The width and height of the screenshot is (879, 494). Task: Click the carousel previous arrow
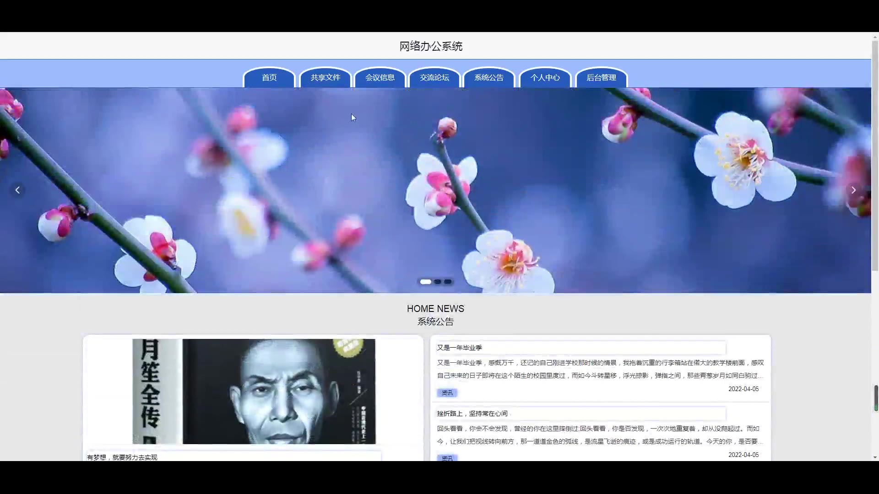coord(17,190)
